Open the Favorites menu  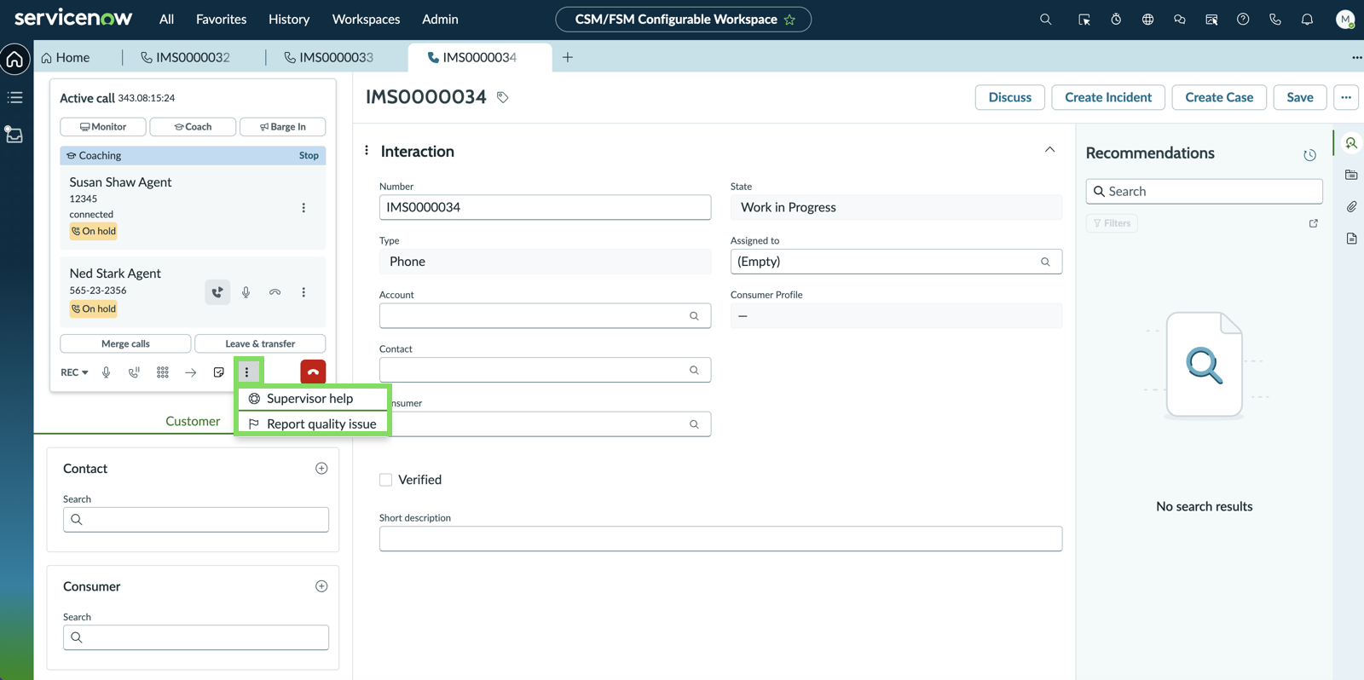pyautogui.click(x=222, y=19)
